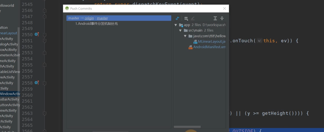Select uttonActivity item in project sidebar
This screenshot has width=324, height=132.
[x=10, y=105]
